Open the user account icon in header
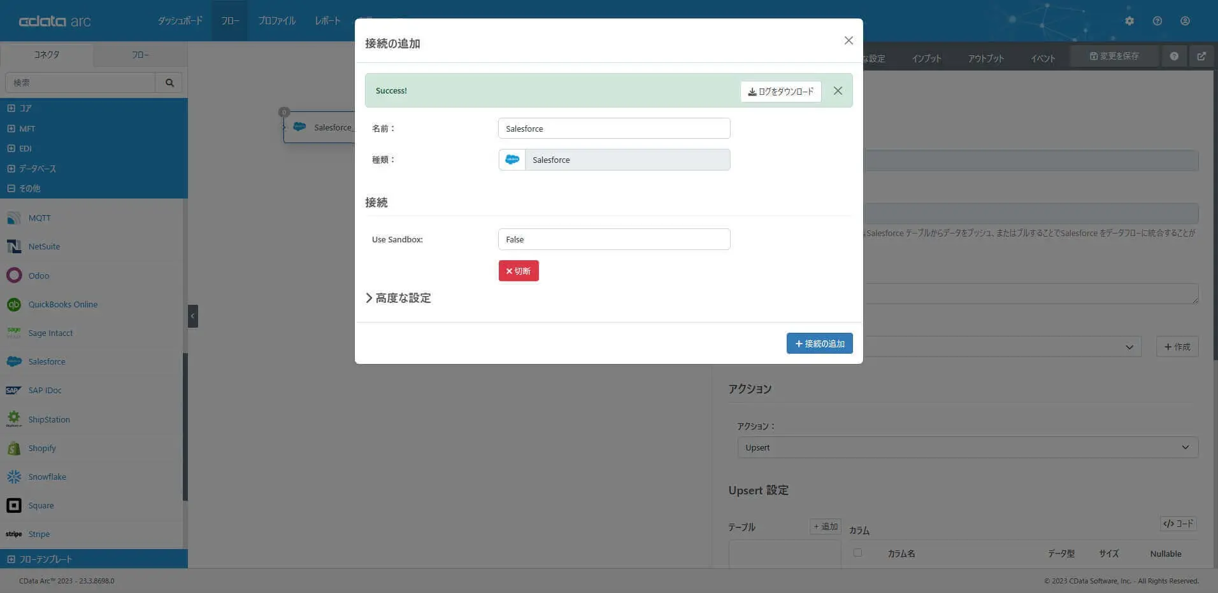This screenshot has height=593, width=1218. [1185, 21]
